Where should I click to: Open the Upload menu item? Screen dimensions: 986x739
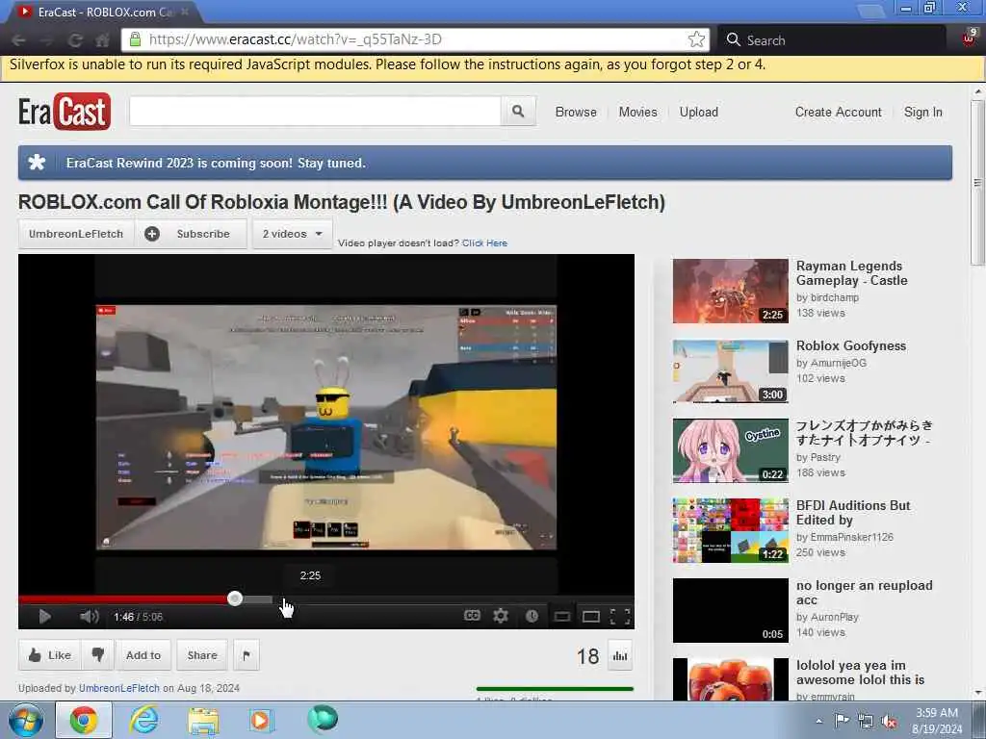[699, 112]
